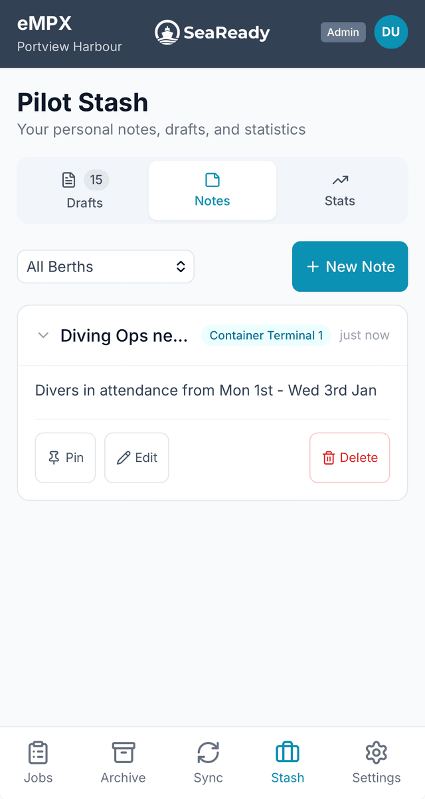Switch to the Drafts tab
425x799 pixels.
click(x=84, y=190)
